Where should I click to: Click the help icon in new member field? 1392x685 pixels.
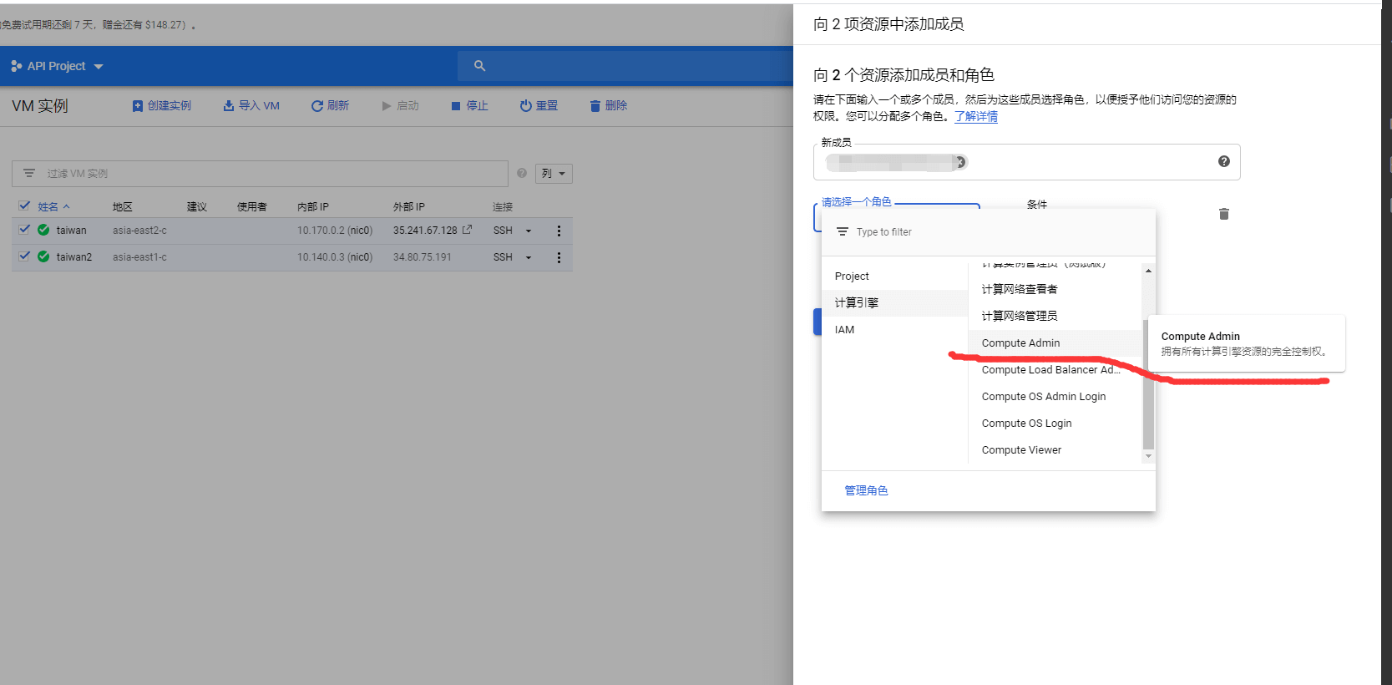click(x=1223, y=161)
